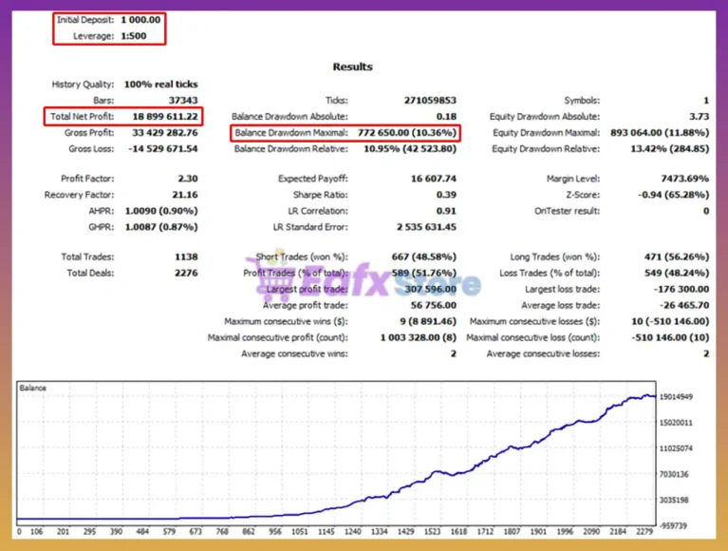This screenshot has width=728, height=551.
Task: Click the 1240 marker on chart x-axis
Action: point(352,531)
